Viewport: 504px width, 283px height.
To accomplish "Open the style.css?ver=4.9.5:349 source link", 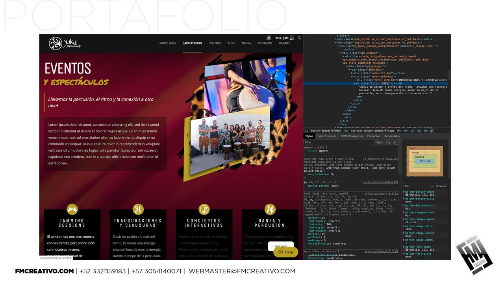I will (380, 182).
